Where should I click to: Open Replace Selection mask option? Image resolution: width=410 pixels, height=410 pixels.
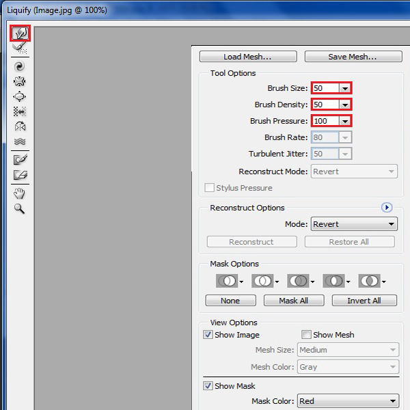230,281
